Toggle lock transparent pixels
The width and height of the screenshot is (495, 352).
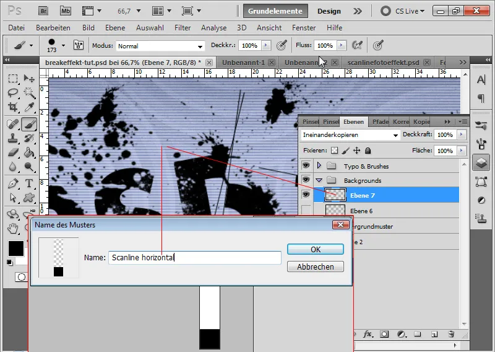pyautogui.click(x=334, y=151)
